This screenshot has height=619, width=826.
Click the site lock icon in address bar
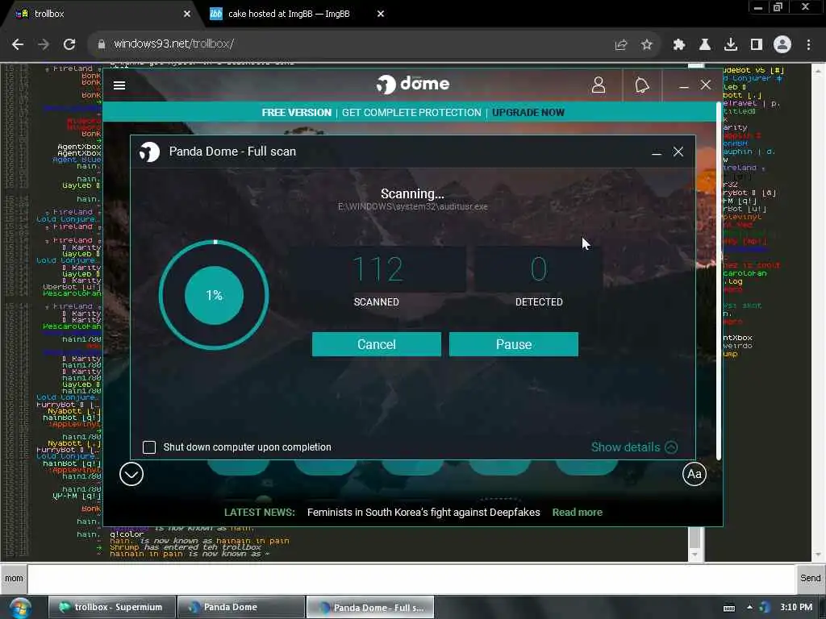(x=102, y=44)
